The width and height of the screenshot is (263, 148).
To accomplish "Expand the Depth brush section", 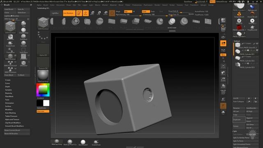I will click(7, 87).
